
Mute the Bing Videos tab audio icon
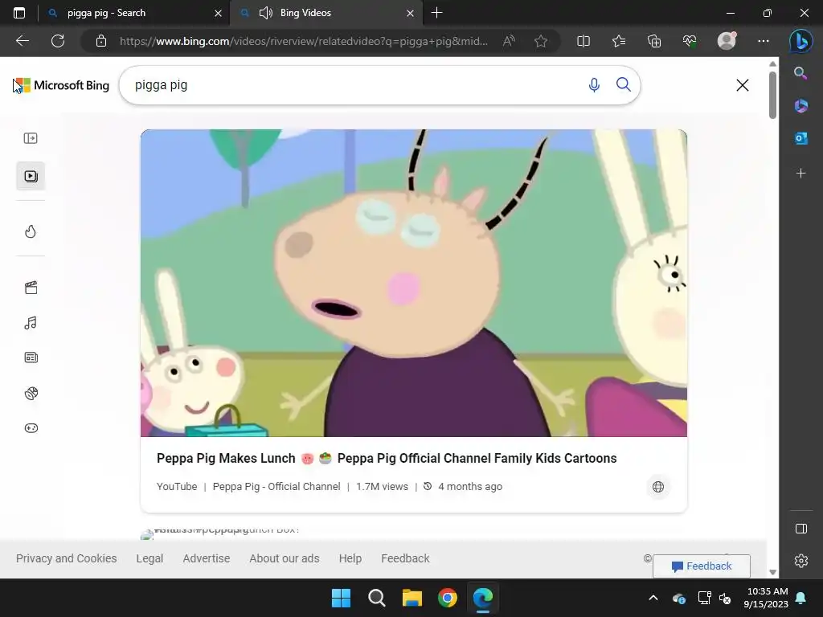266,13
